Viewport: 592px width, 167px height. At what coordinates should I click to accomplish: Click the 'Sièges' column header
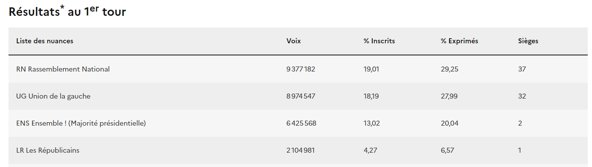pos(528,41)
